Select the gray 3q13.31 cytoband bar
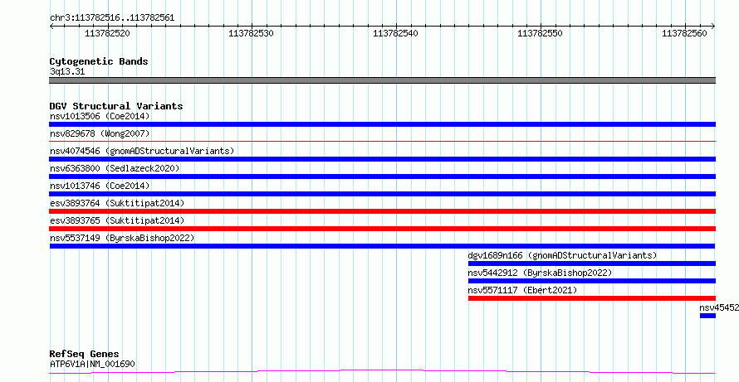 pyautogui.click(x=382, y=80)
